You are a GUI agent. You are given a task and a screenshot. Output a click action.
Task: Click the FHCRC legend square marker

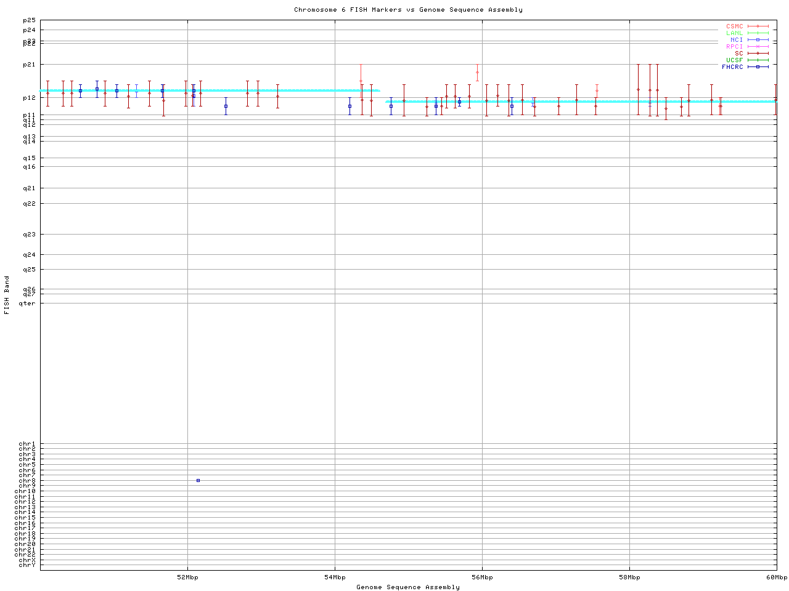[758, 67]
